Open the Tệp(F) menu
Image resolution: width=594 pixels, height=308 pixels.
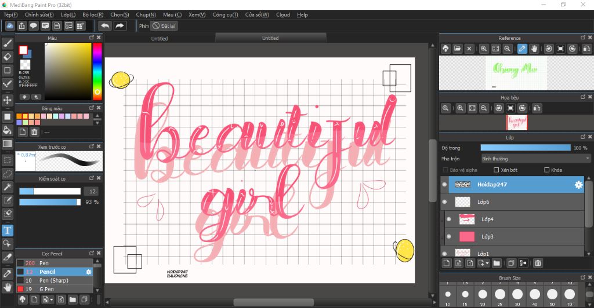pyautogui.click(x=10, y=14)
